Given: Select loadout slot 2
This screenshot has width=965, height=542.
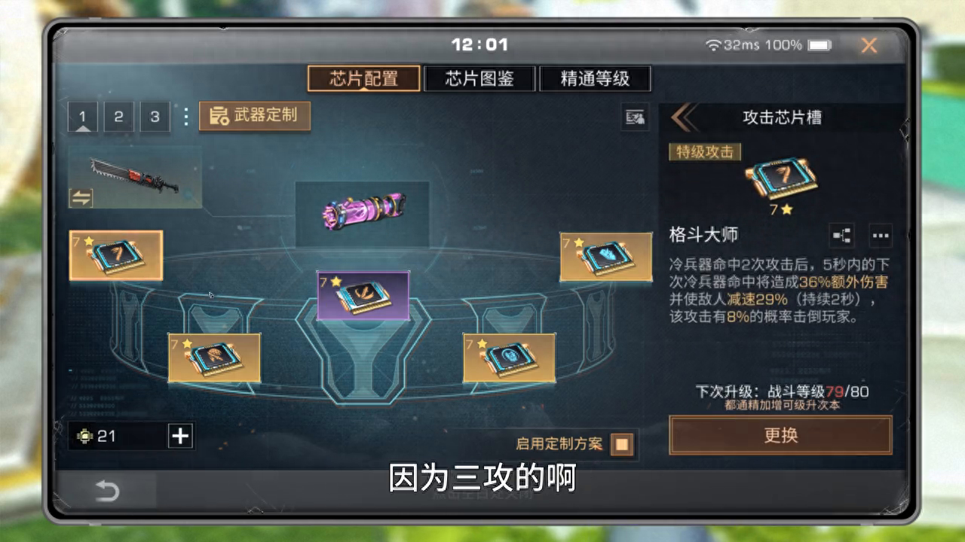Looking at the screenshot, I should coord(118,117).
